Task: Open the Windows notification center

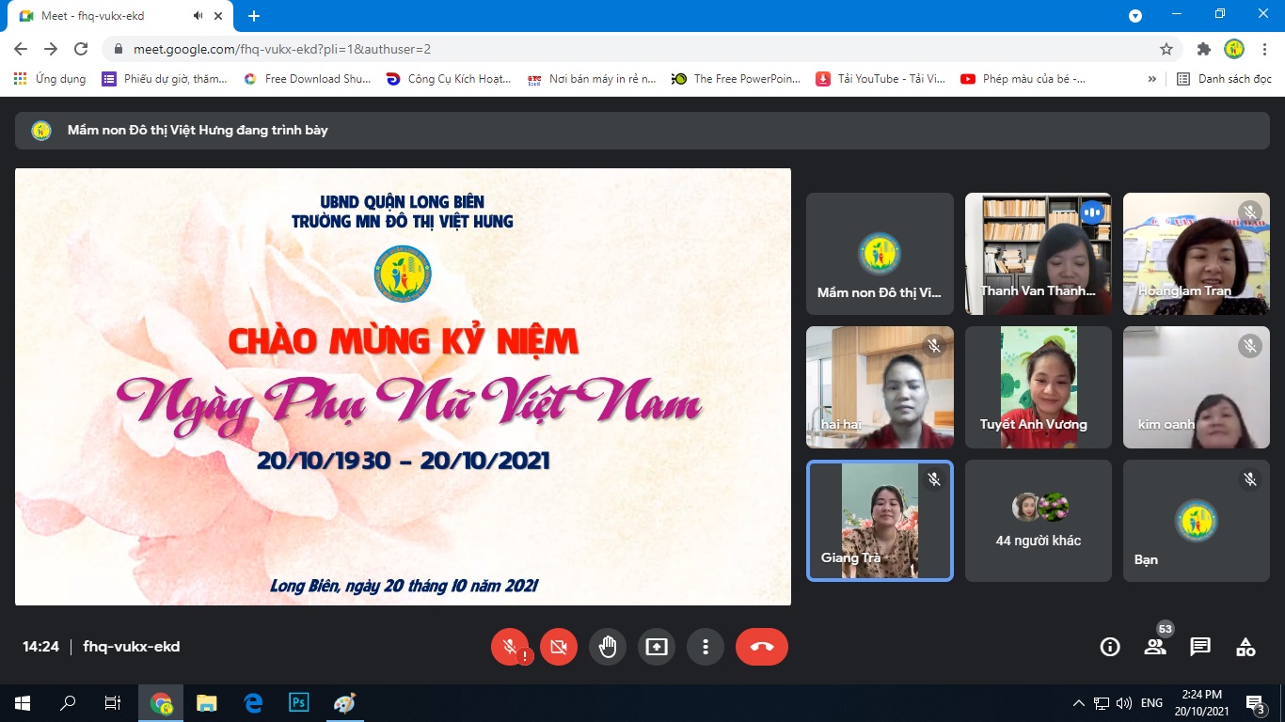Action: click(x=1254, y=703)
